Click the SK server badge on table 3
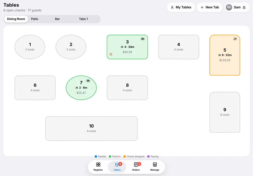Screen dimensions: 253x176 pyautogui.click(x=143, y=39)
